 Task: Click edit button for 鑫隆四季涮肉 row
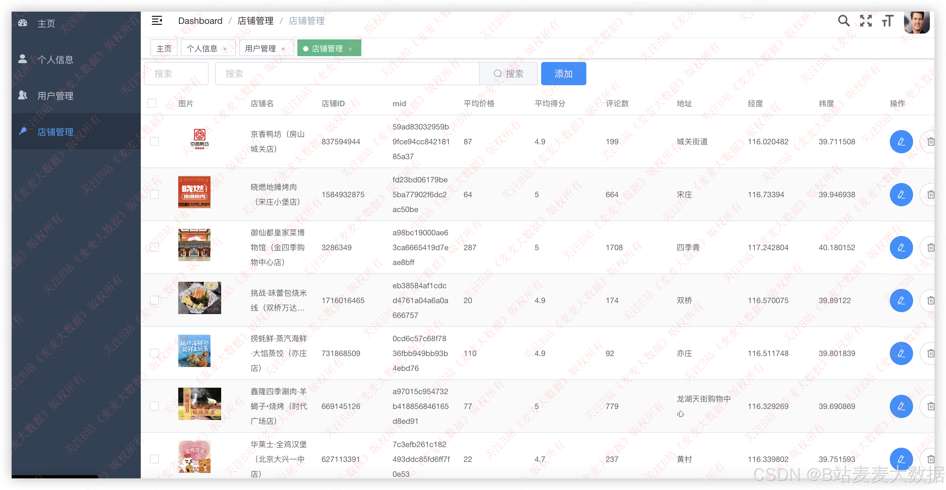pyautogui.click(x=901, y=406)
